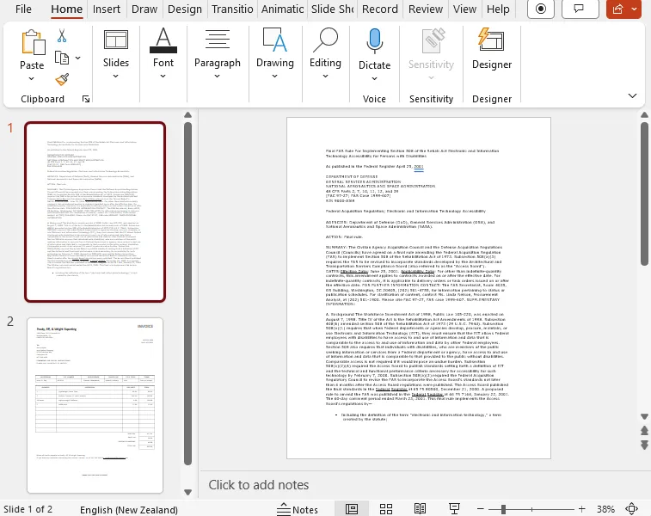The height and width of the screenshot is (516, 651).
Task: Open the Paragraph group icon
Action: (x=217, y=40)
